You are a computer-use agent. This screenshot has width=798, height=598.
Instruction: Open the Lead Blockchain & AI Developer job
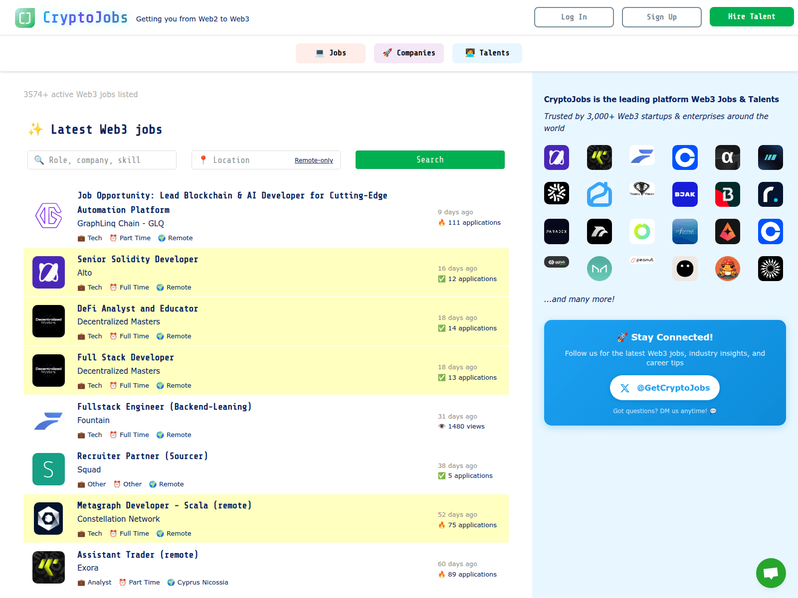232,203
